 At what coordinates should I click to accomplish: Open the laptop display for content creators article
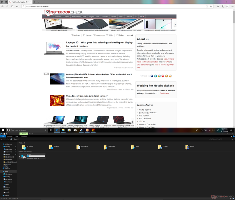(99, 44)
